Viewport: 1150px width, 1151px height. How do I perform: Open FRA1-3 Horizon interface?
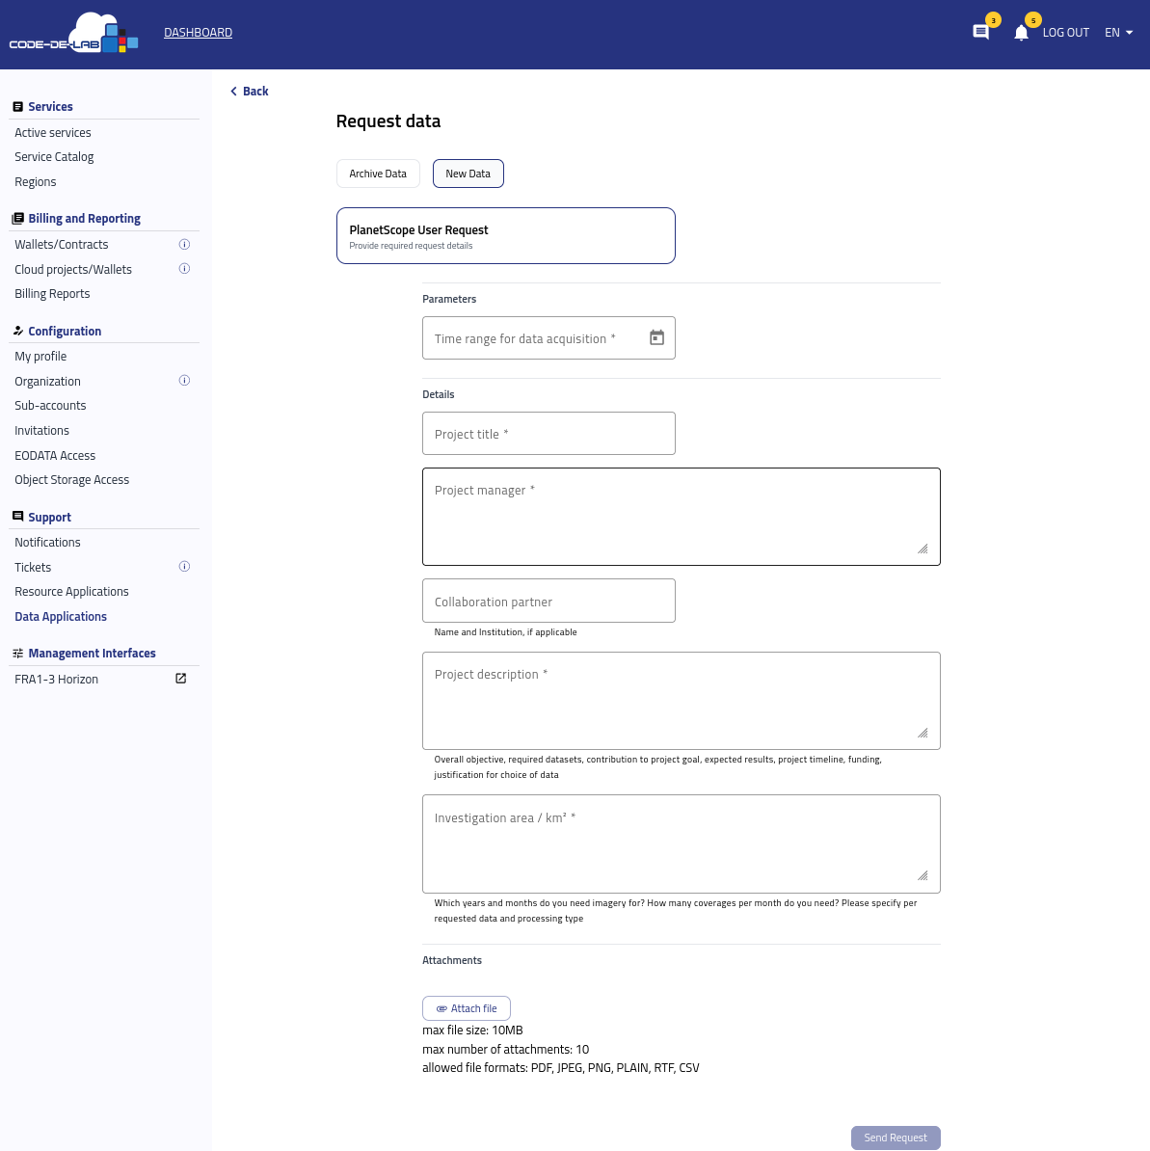pos(57,679)
